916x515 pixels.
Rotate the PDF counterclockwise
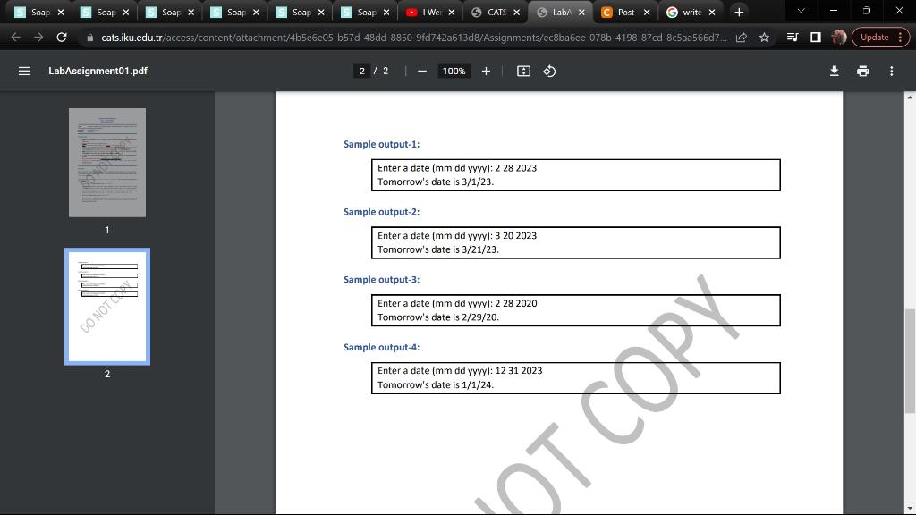(x=548, y=70)
